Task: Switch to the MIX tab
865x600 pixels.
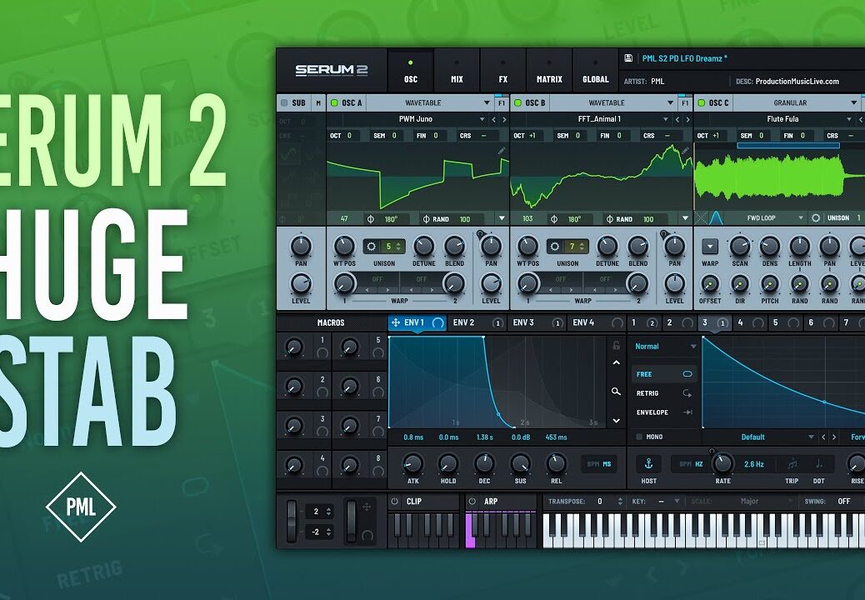Action: coord(457,70)
